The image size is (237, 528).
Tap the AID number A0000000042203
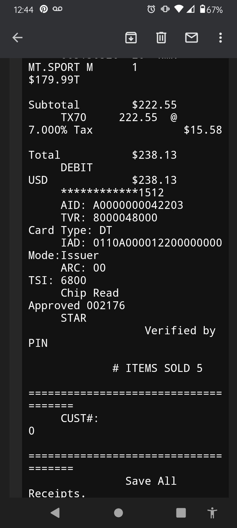tap(138, 205)
